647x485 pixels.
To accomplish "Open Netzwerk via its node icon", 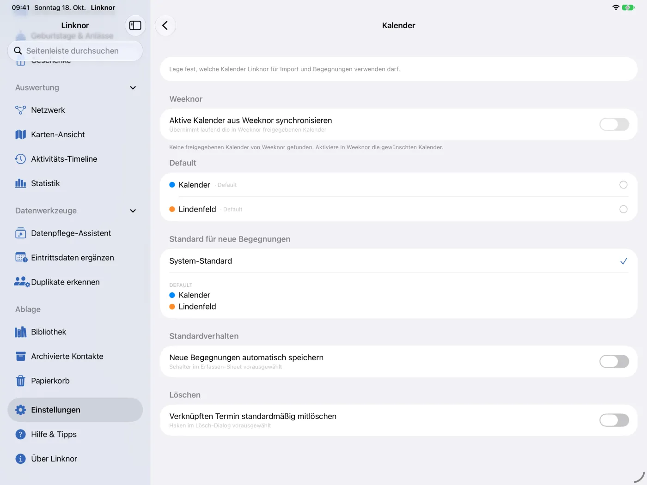I will tap(20, 110).
